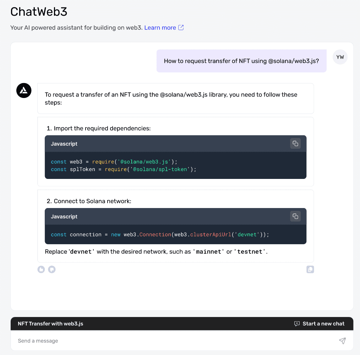Click the new chat bubble icon
The image size is (360, 355).
pyautogui.click(x=296, y=323)
